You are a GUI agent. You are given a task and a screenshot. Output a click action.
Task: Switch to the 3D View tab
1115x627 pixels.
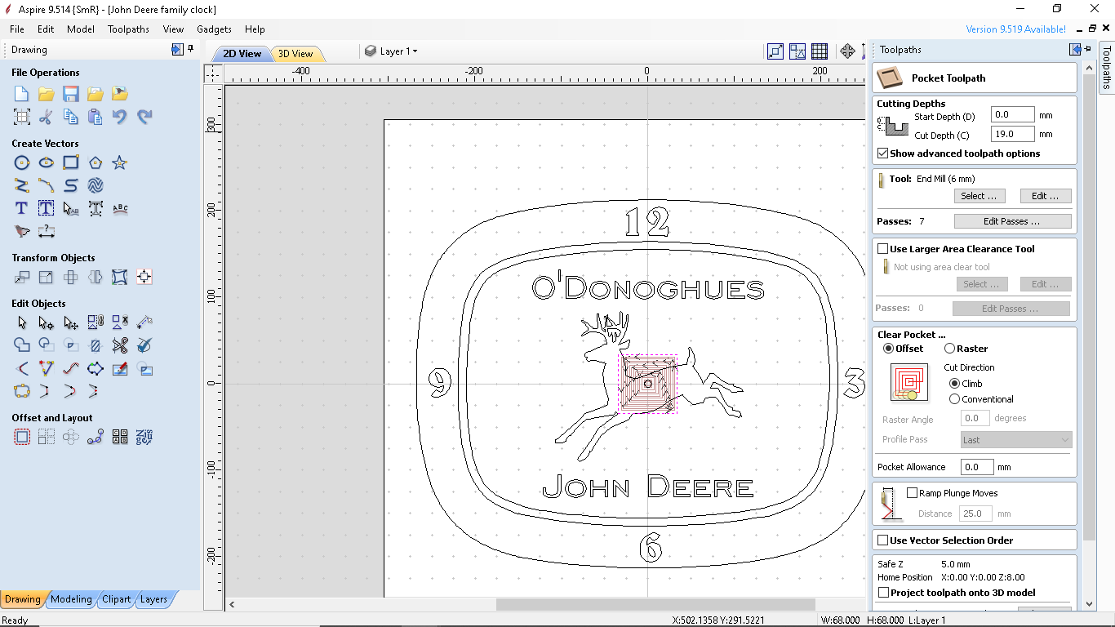point(295,53)
